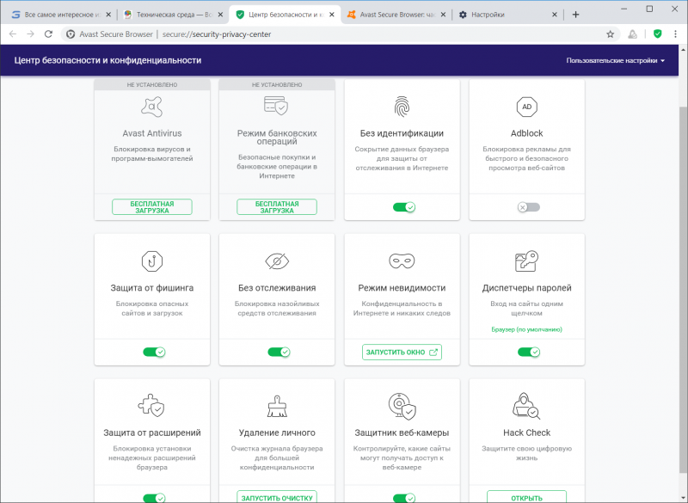Click the site info icon in address bar

71,34
